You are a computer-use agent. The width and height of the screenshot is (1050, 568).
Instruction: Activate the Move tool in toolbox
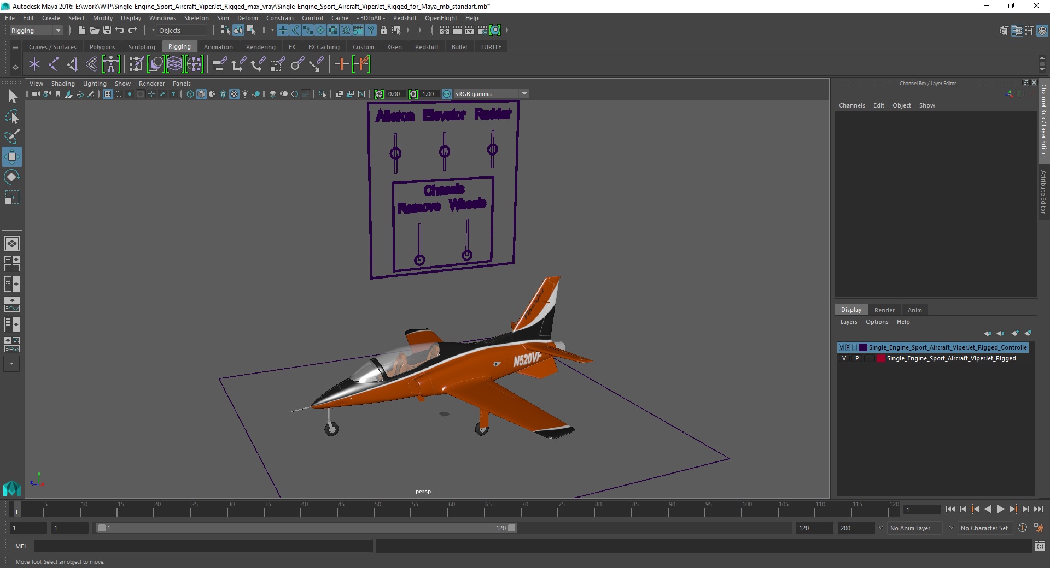click(x=12, y=157)
